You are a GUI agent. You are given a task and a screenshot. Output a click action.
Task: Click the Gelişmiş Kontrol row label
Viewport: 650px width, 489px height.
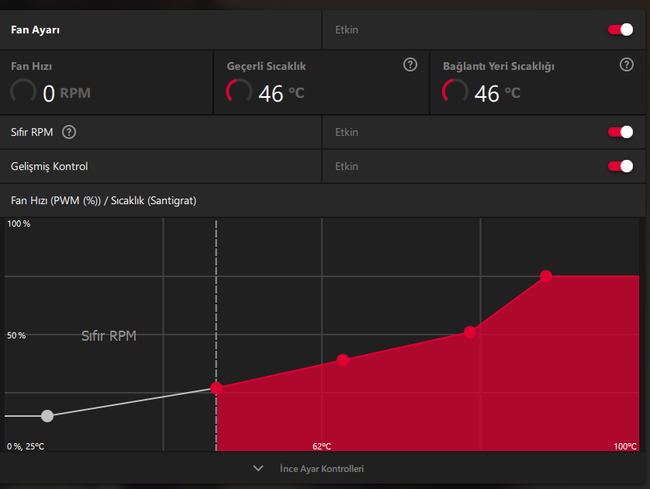click(x=50, y=167)
